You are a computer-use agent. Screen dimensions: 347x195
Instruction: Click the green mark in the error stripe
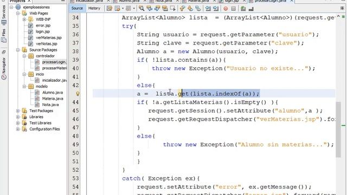[x=343, y=125]
